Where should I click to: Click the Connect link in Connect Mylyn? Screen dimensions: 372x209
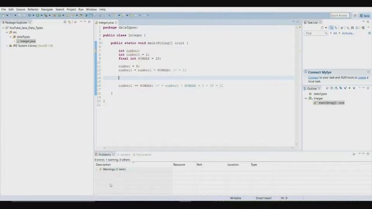pyautogui.click(x=313, y=78)
